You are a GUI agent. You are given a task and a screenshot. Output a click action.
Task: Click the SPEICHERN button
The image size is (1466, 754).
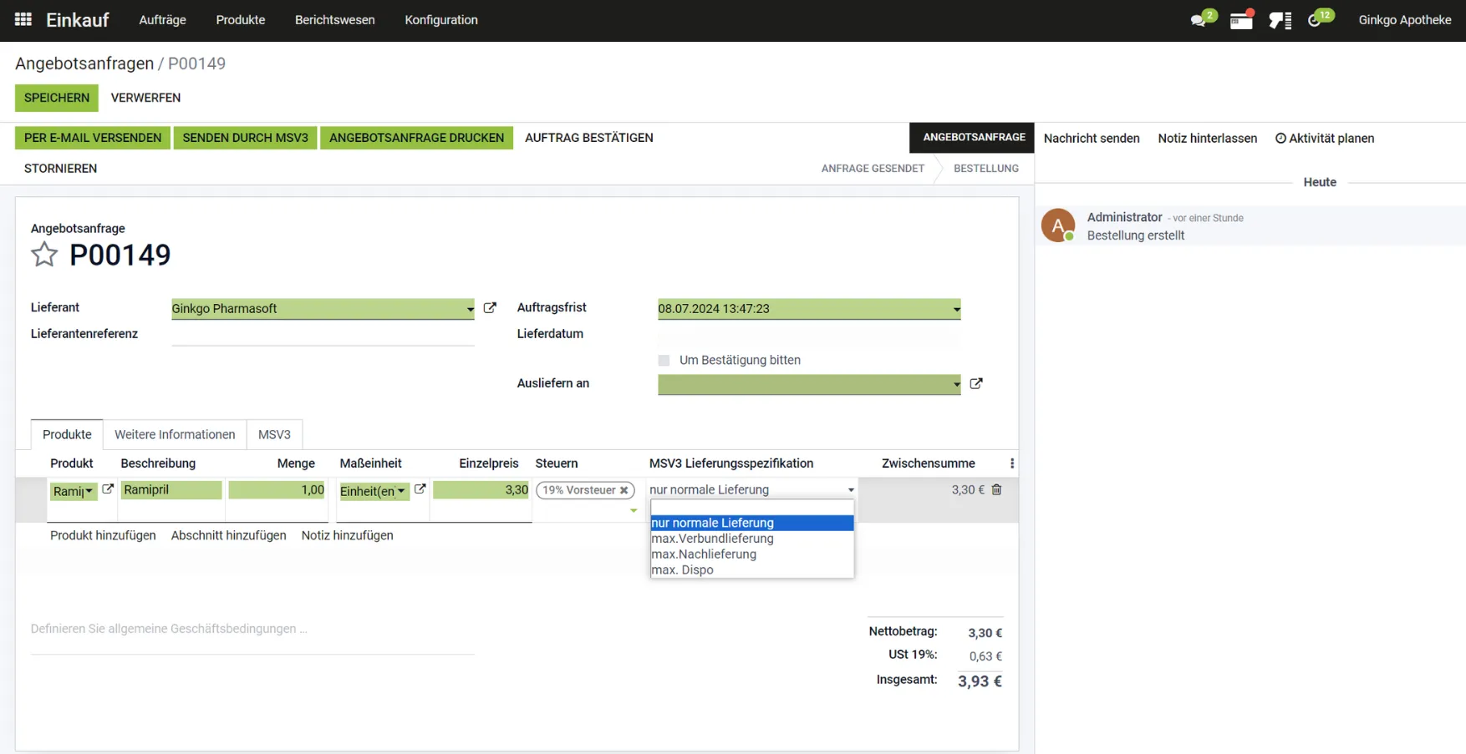57,98
